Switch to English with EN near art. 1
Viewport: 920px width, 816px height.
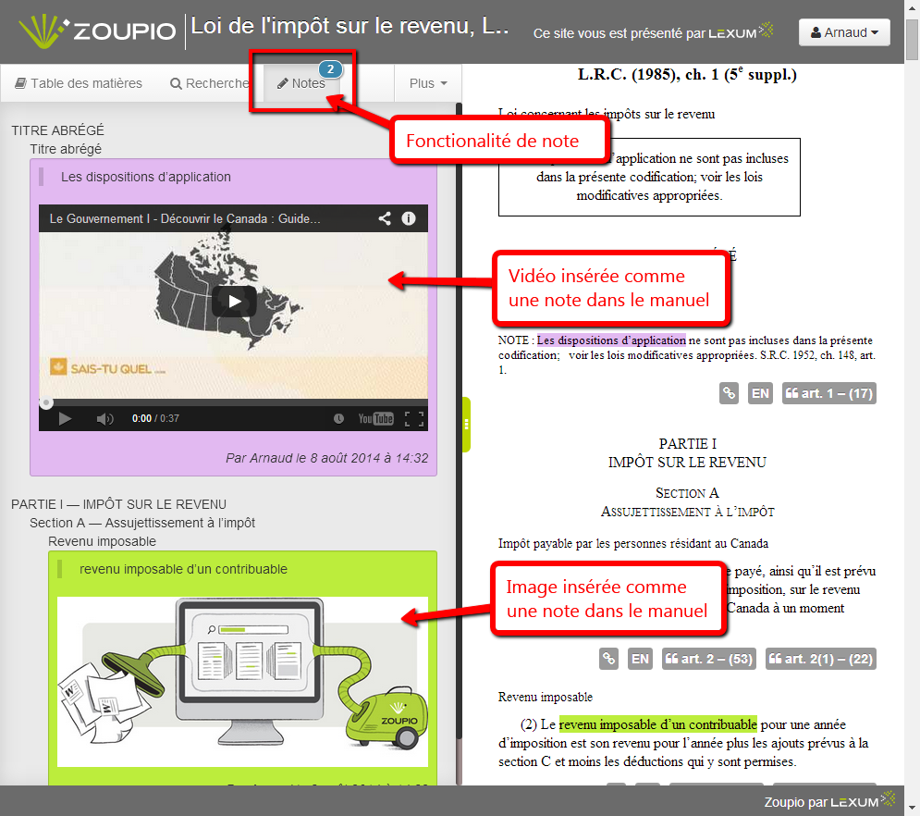(x=760, y=393)
